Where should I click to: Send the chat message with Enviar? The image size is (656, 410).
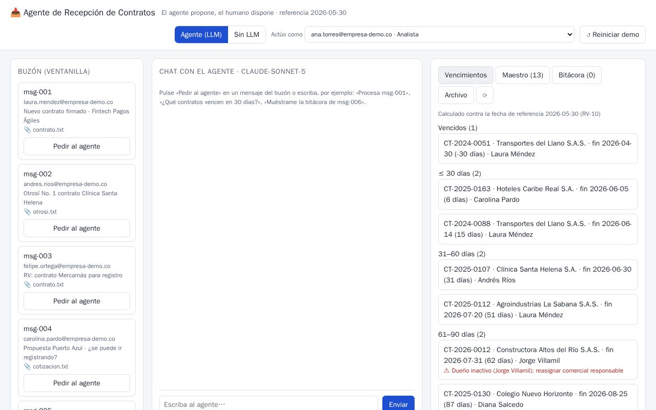(398, 404)
